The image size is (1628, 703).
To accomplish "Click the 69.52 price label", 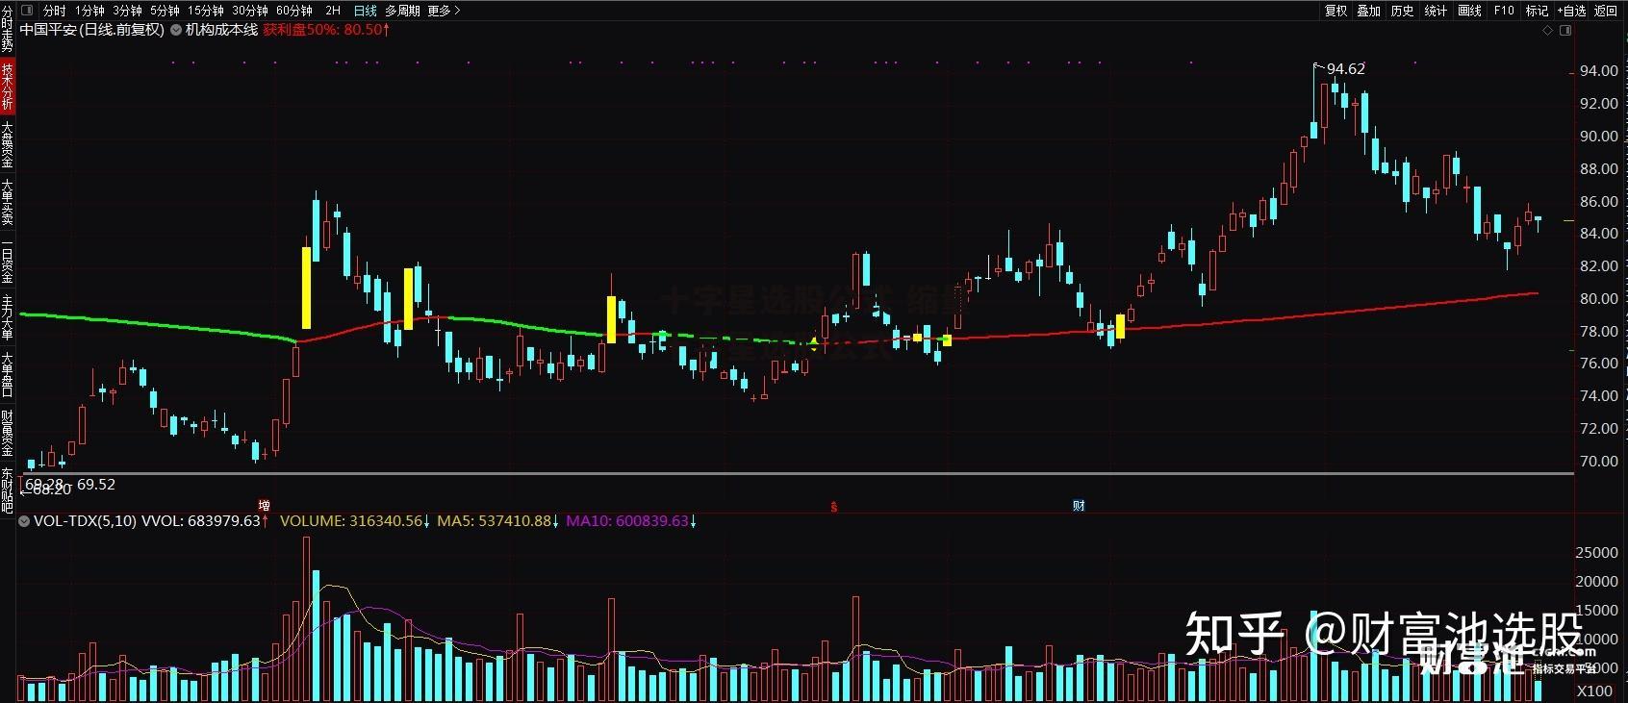I will pyautogui.click(x=96, y=485).
